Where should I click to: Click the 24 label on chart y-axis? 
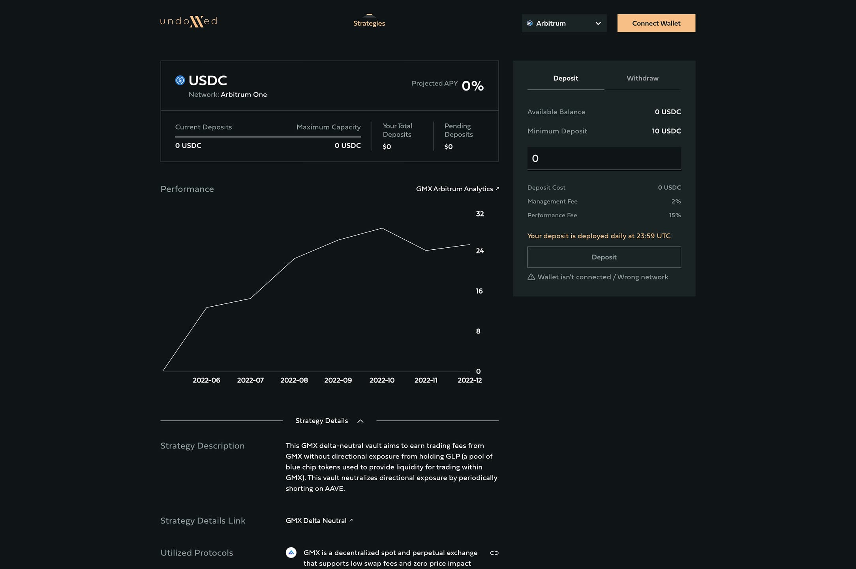[x=480, y=251]
